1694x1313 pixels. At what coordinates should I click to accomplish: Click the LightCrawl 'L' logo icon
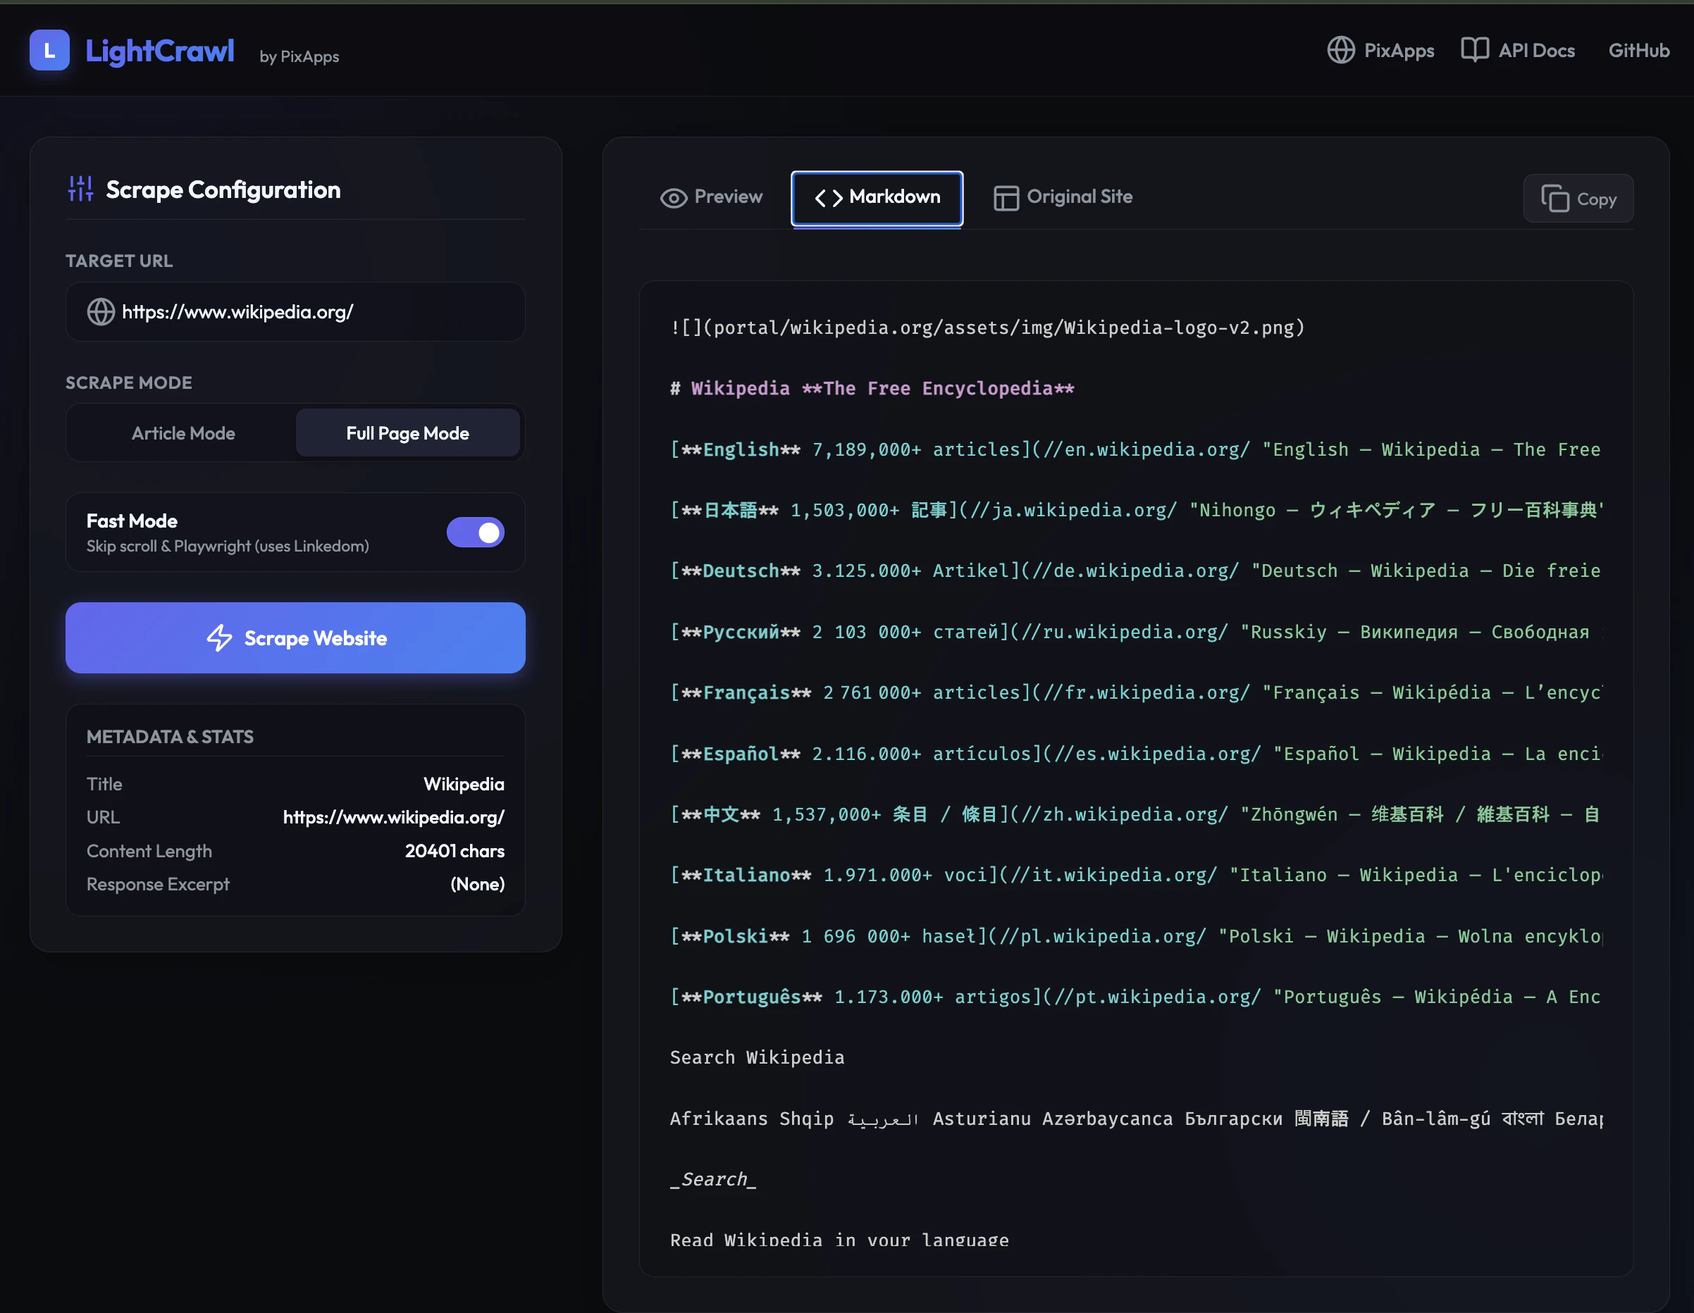click(x=49, y=51)
